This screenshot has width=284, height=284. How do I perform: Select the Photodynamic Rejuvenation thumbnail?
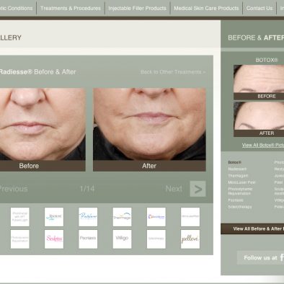20,239
